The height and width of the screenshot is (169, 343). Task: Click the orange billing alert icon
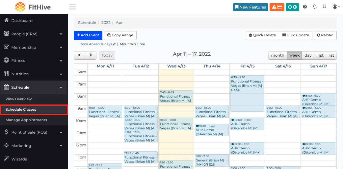tap(277, 7)
